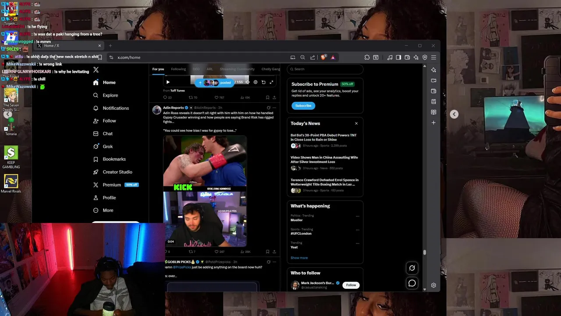
Task: Switch to the Following tab
Action: 178,69
